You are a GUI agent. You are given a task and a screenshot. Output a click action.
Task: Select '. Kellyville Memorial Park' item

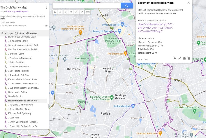pos(25,105)
